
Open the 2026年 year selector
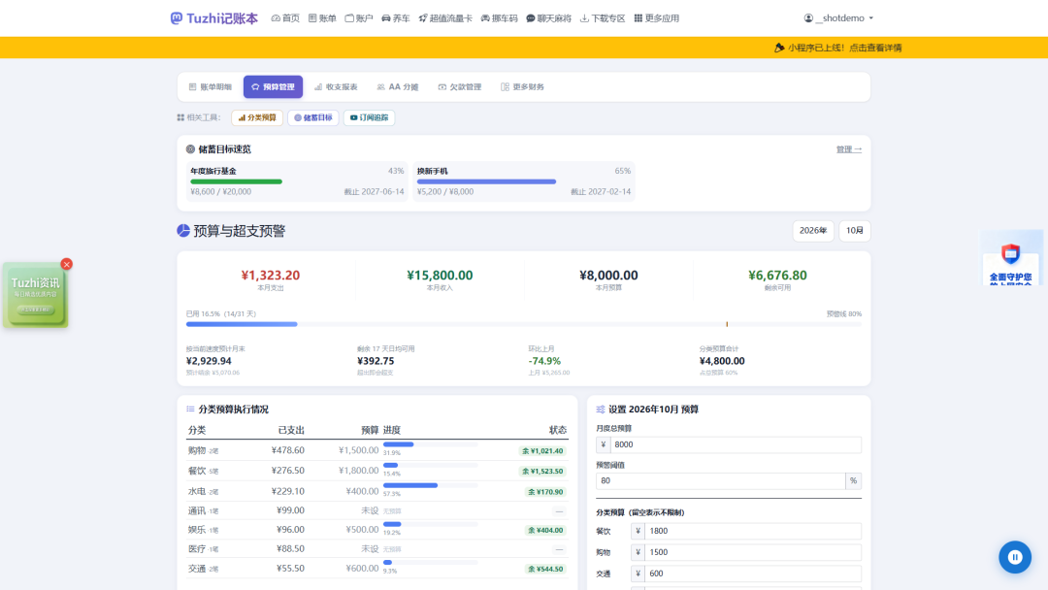pyautogui.click(x=813, y=231)
